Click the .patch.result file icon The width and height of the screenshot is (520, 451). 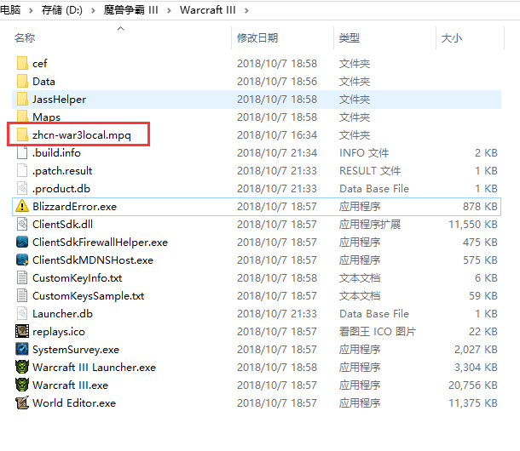(x=22, y=170)
